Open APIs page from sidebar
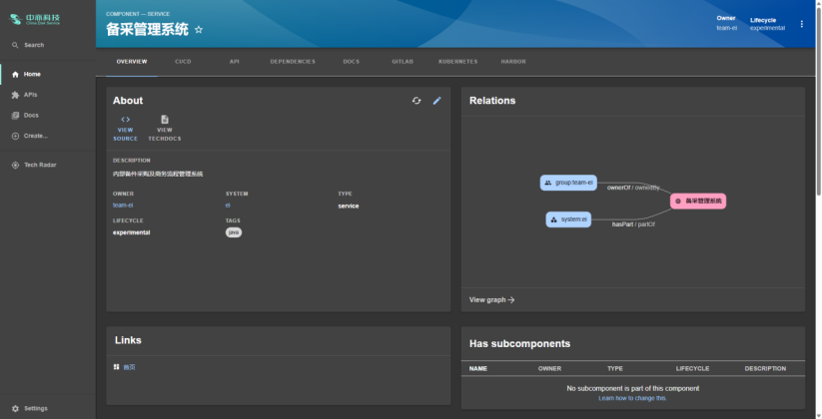822x419 pixels. [30, 95]
